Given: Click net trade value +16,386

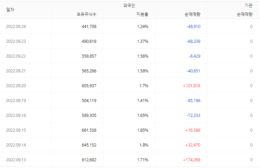Looking at the screenshot, I should click(x=193, y=130).
